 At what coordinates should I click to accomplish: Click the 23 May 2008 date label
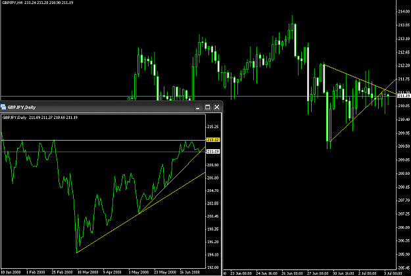tap(165, 272)
